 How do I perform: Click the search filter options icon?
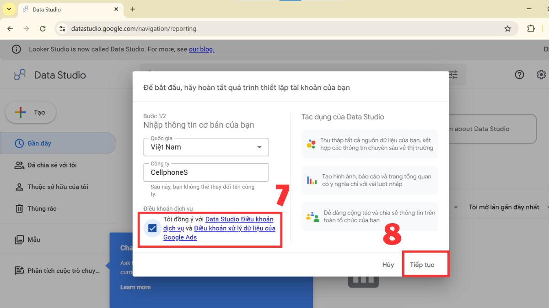coord(453,74)
